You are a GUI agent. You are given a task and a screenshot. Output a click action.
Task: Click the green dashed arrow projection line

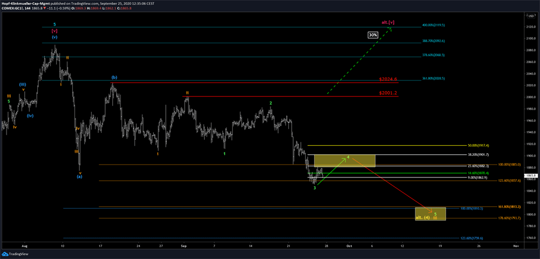(x=359, y=62)
